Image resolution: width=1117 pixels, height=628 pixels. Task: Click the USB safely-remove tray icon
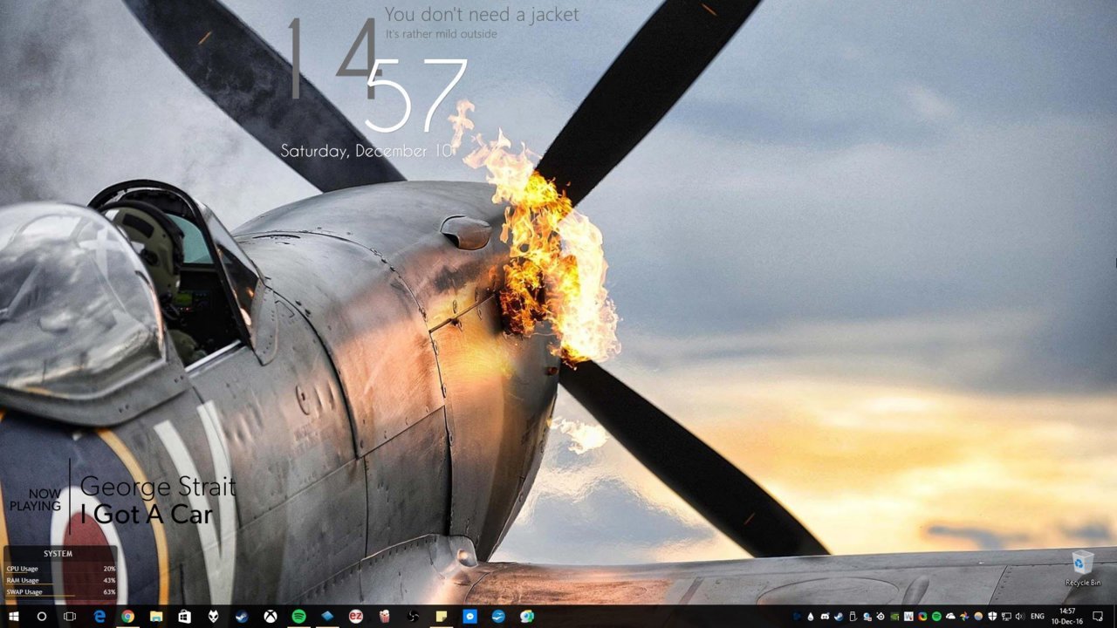pyautogui.click(x=853, y=617)
